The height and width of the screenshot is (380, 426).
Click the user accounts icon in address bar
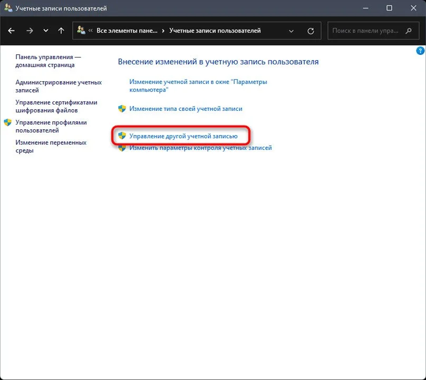(81, 30)
